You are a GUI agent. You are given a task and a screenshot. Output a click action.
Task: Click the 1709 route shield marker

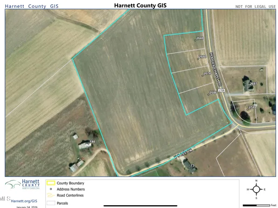pyautogui.click(x=221, y=90)
